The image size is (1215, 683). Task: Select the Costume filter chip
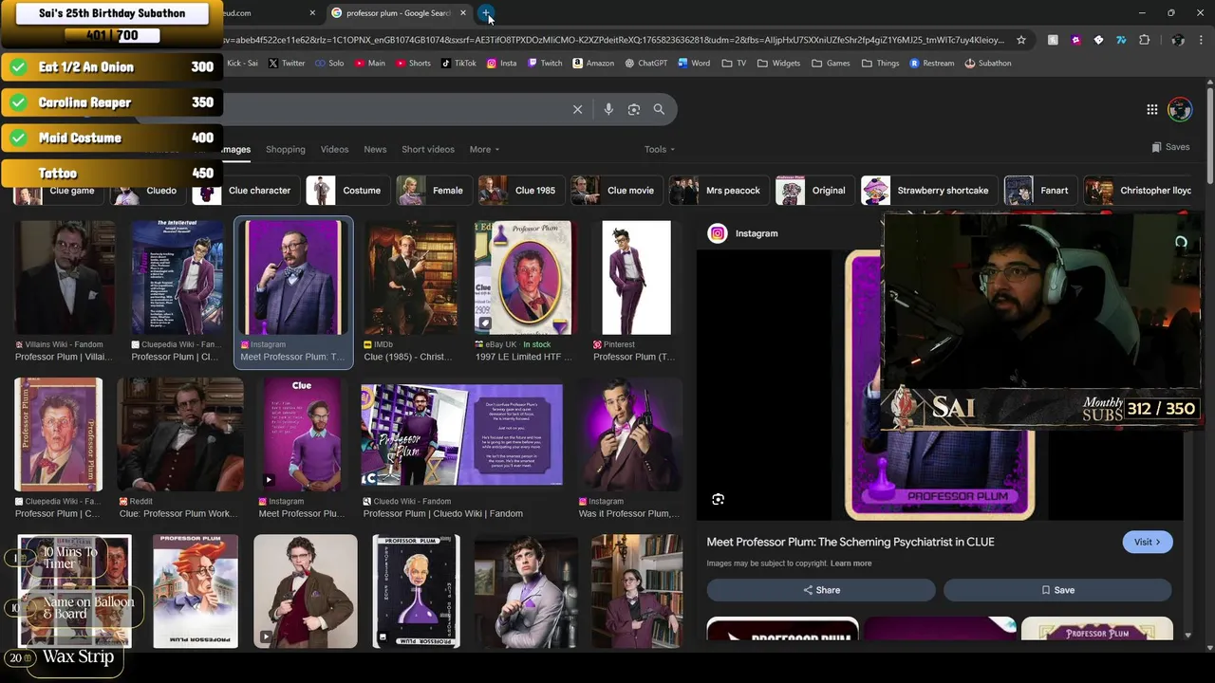point(347,191)
